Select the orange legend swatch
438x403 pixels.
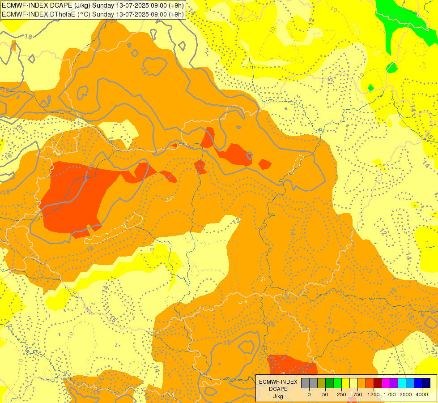[362, 383]
